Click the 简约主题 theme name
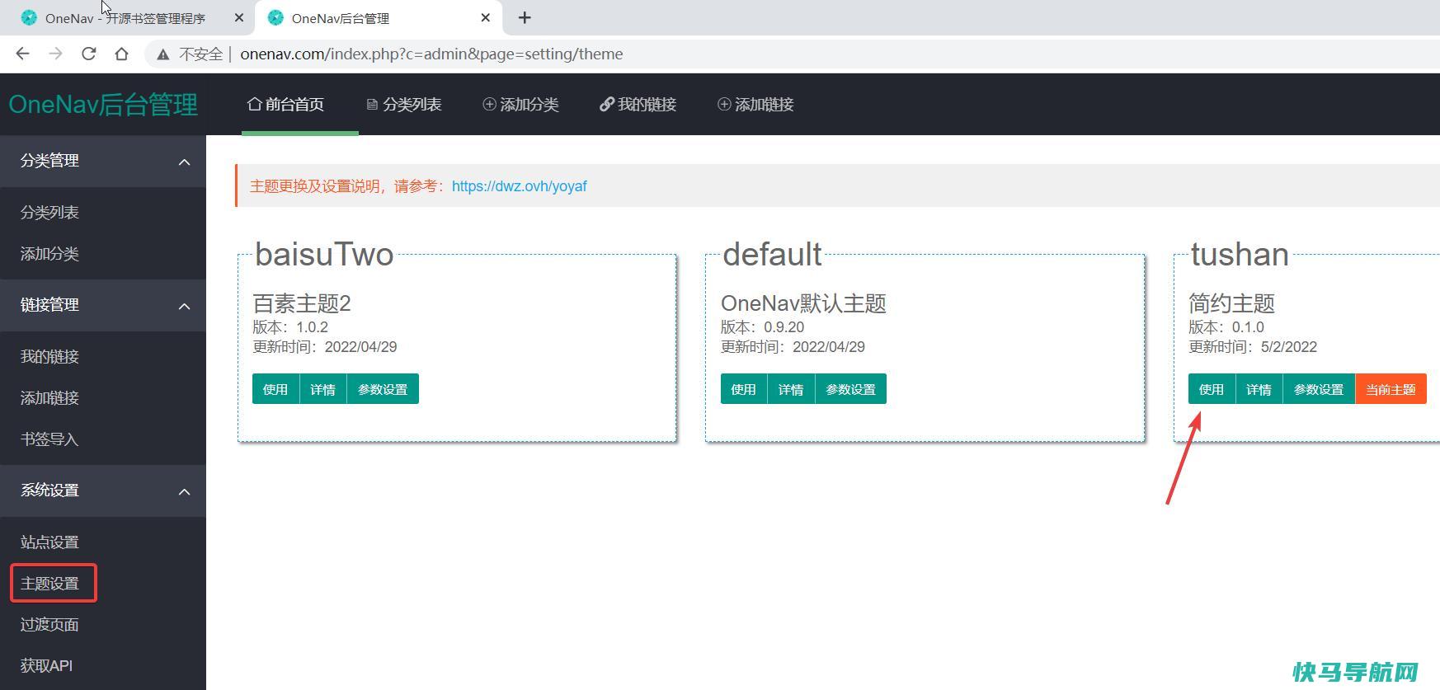 [x=1232, y=303]
